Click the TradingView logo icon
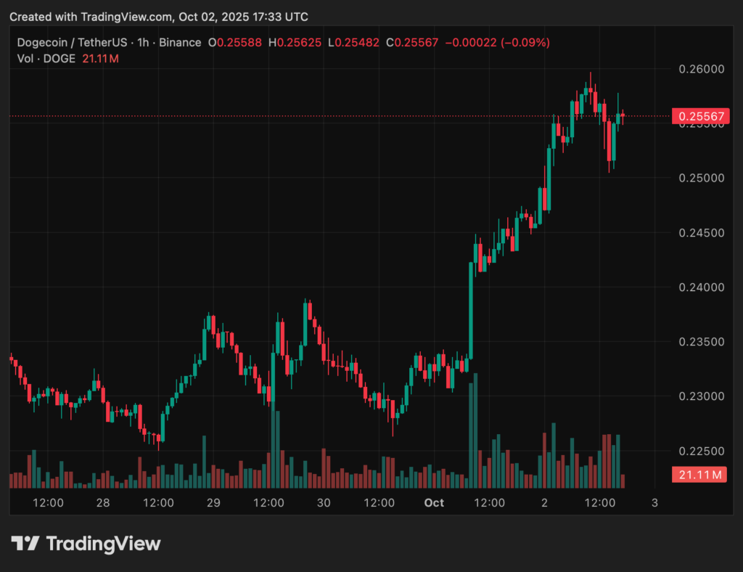The height and width of the screenshot is (572, 743). click(x=25, y=544)
